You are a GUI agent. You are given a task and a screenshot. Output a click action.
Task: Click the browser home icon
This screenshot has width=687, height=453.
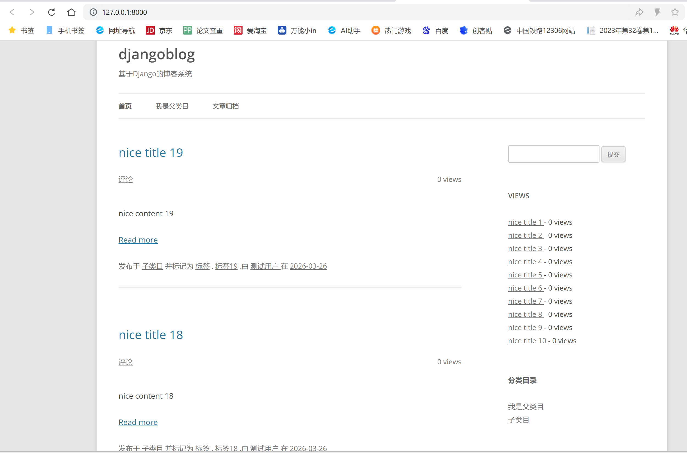pos(71,12)
